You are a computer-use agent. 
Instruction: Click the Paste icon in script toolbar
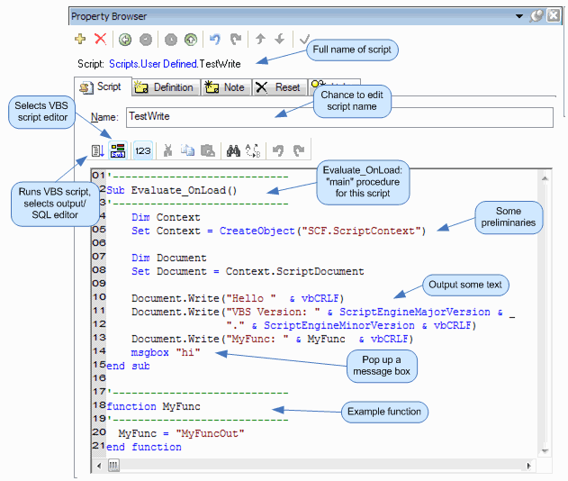point(208,150)
